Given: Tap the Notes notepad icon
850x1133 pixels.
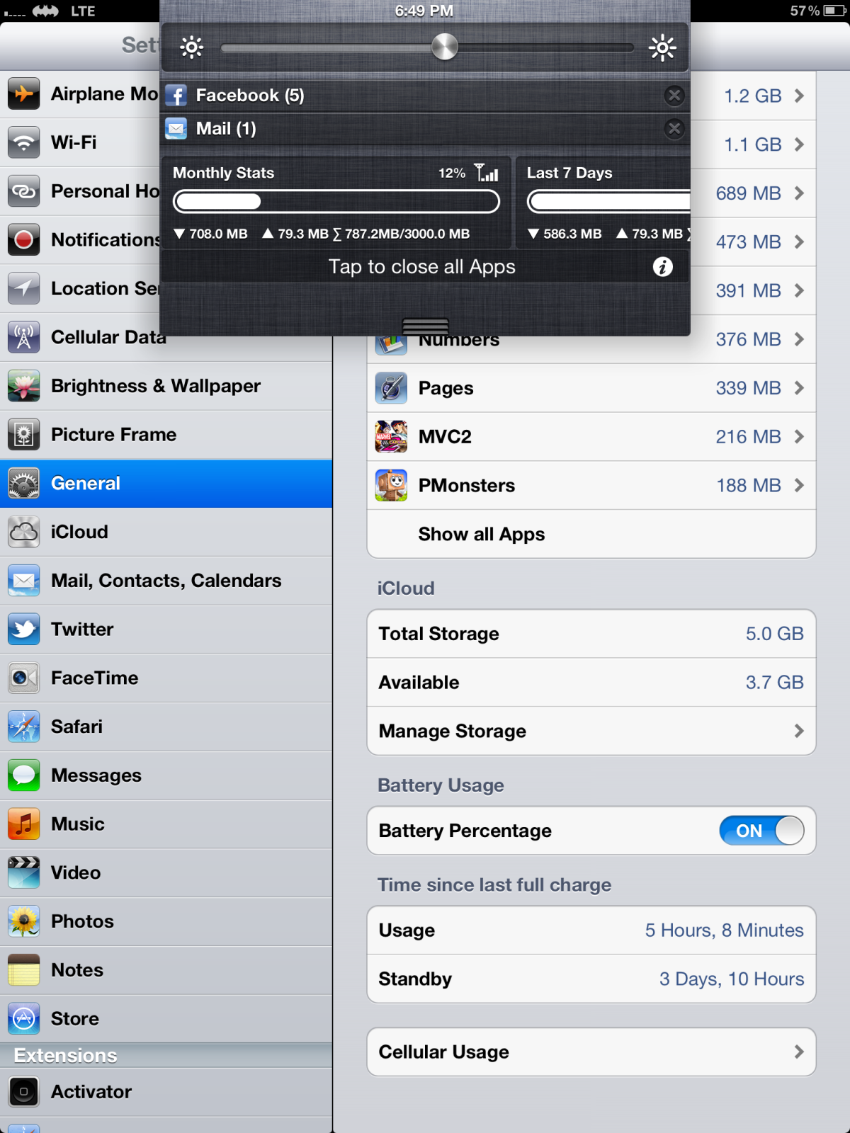Looking at the screenshot, I should click(24, 970).
